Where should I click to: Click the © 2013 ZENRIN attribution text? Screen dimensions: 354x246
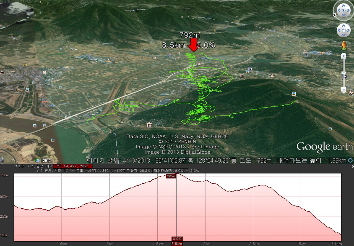pyautogui.click(x=177, y=142)
